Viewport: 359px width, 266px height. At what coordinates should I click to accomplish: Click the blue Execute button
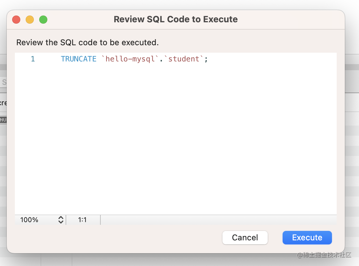point(307,238)
